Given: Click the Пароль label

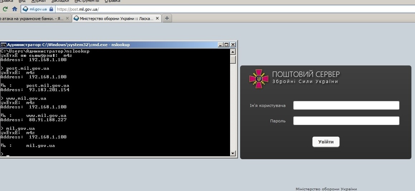Looking at the screenshot, I should pos(278,121).
